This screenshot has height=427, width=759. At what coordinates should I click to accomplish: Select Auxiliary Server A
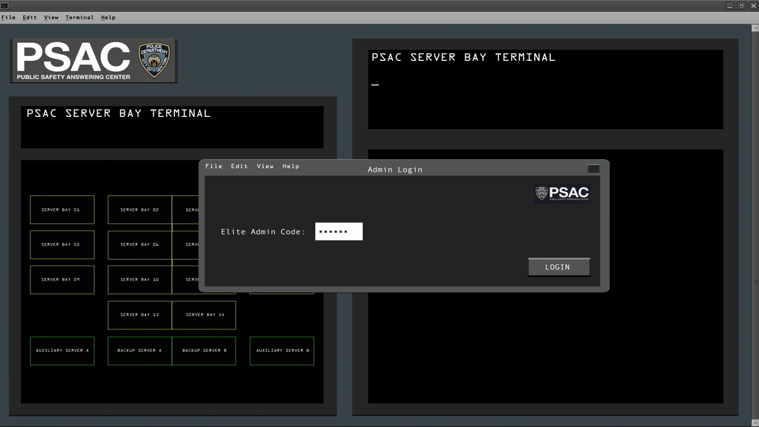[62, 351]
